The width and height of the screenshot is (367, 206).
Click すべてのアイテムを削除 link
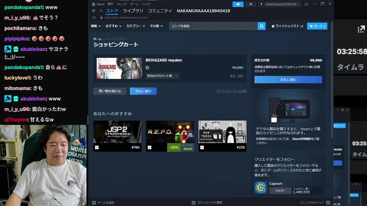coord(231,91)
